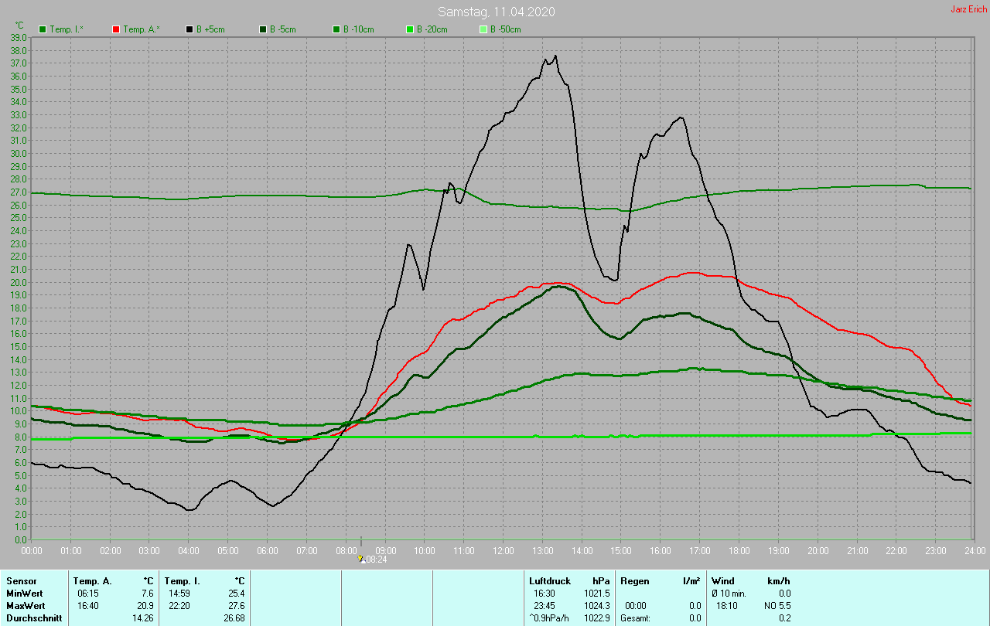Click the 'MaxWert' row label
This screenshot has width=990, height=626.
point(24,606)
